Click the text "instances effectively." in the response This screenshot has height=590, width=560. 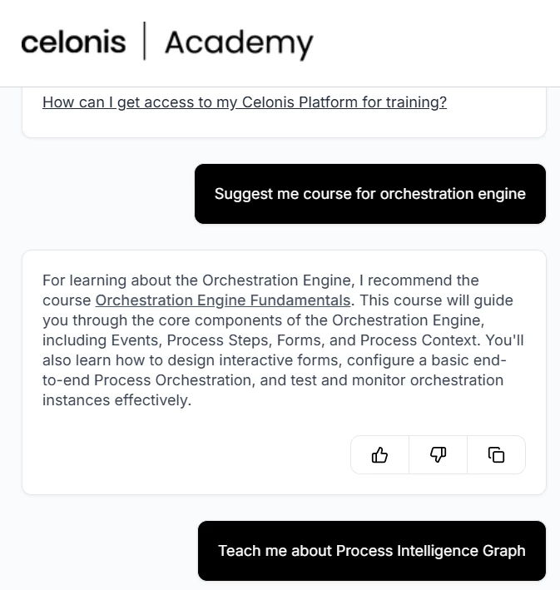(116, 400)
